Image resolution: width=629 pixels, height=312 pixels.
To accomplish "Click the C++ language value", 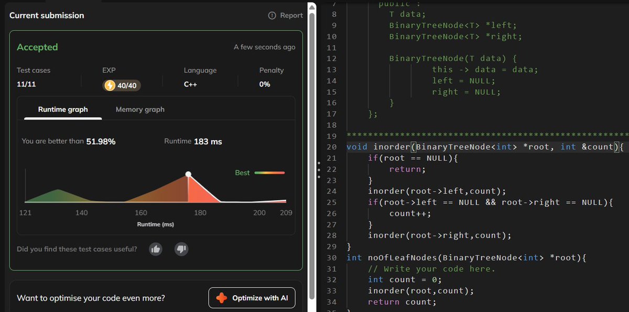I will (190, 84).
